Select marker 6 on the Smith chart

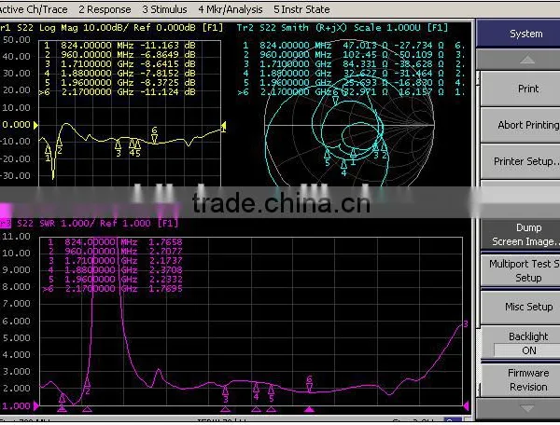[x=335, y=97]
